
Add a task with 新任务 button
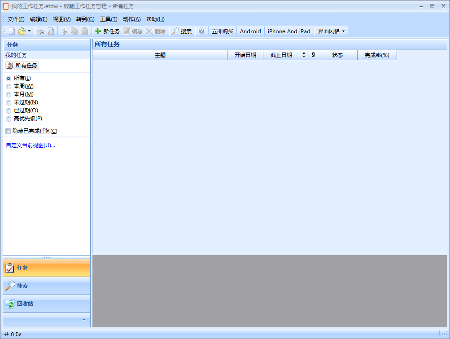click(107, 31)
